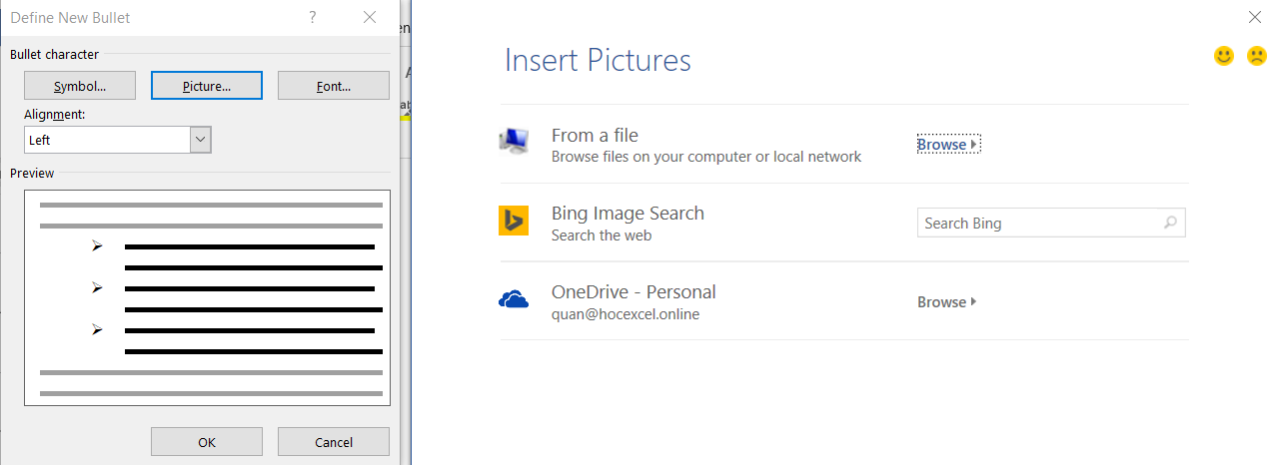
Task: Close the Define New Bullet dialog
Action: coord(370,17)
